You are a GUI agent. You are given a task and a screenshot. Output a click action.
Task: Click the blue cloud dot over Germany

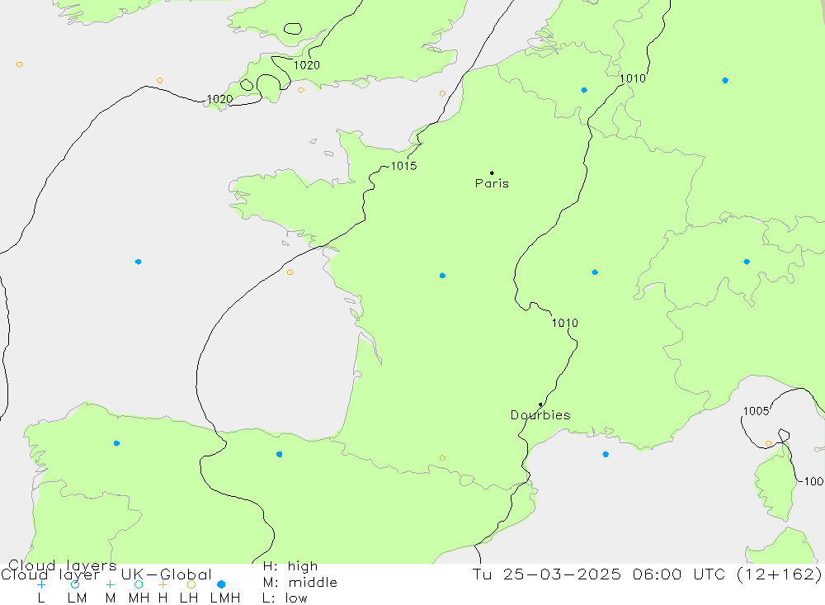point(725,81)
